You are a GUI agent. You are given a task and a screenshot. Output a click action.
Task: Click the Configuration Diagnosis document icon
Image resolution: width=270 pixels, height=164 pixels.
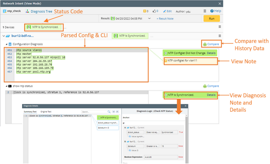coord(10,44)
